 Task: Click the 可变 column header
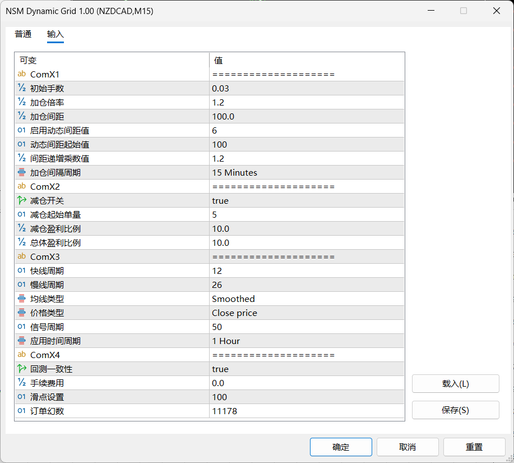point(112,61)
